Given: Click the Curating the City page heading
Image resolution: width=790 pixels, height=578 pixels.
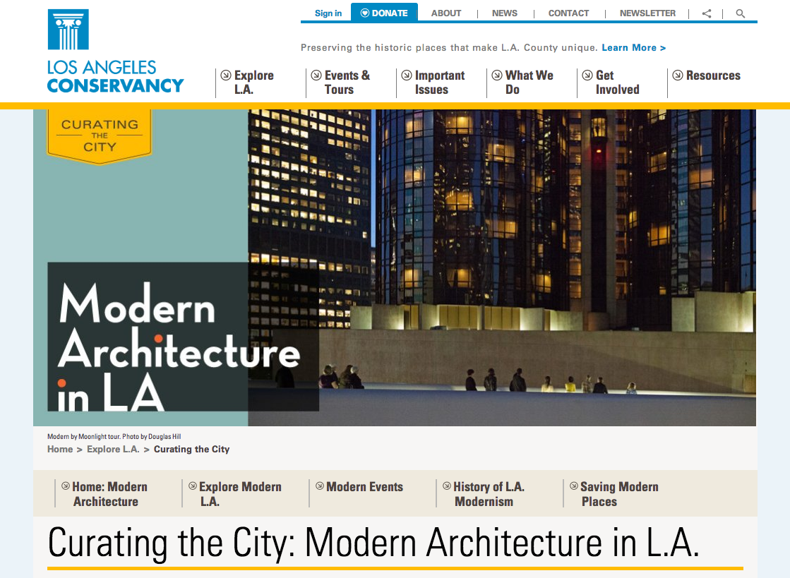Looking at the screenshot, I should click(373, 543).
